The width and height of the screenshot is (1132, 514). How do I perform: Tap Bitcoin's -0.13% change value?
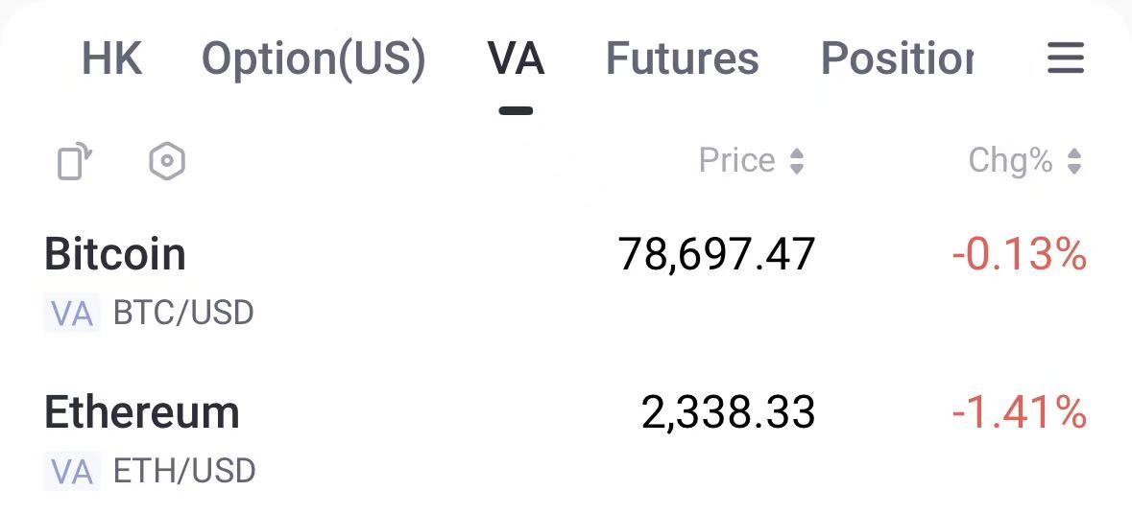coord(1019,255)
